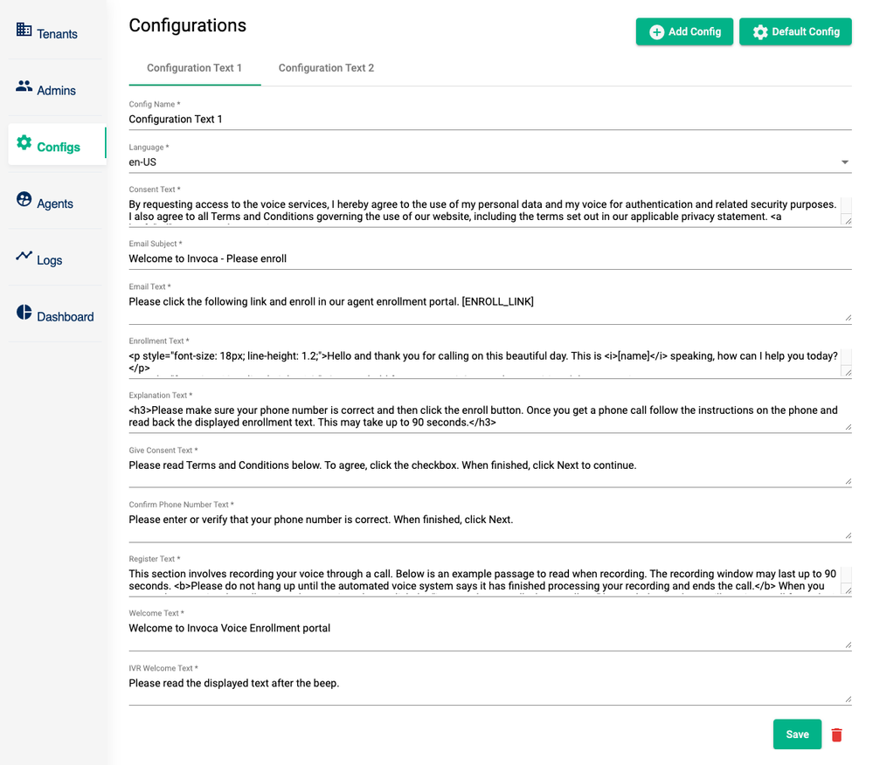This screenshot has width=873, height=765.
Task: Click the Consent Text resize handle
Action: [x=848, y=221]
